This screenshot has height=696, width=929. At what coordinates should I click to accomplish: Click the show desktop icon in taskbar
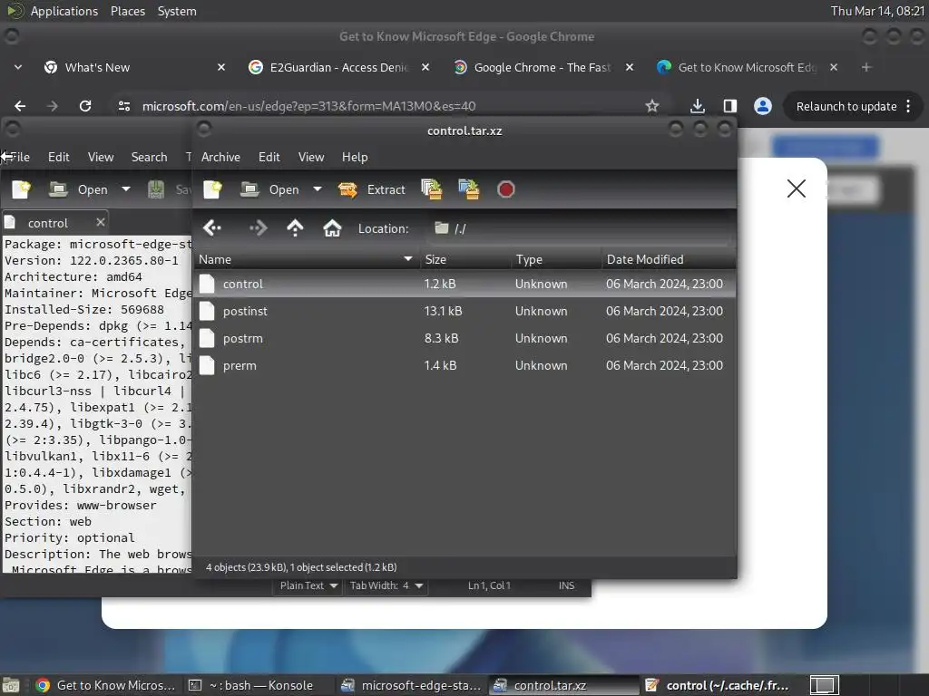click(11, 685)
